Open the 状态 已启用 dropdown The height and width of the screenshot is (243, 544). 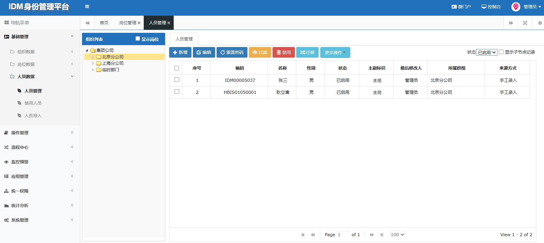point(487,52)
